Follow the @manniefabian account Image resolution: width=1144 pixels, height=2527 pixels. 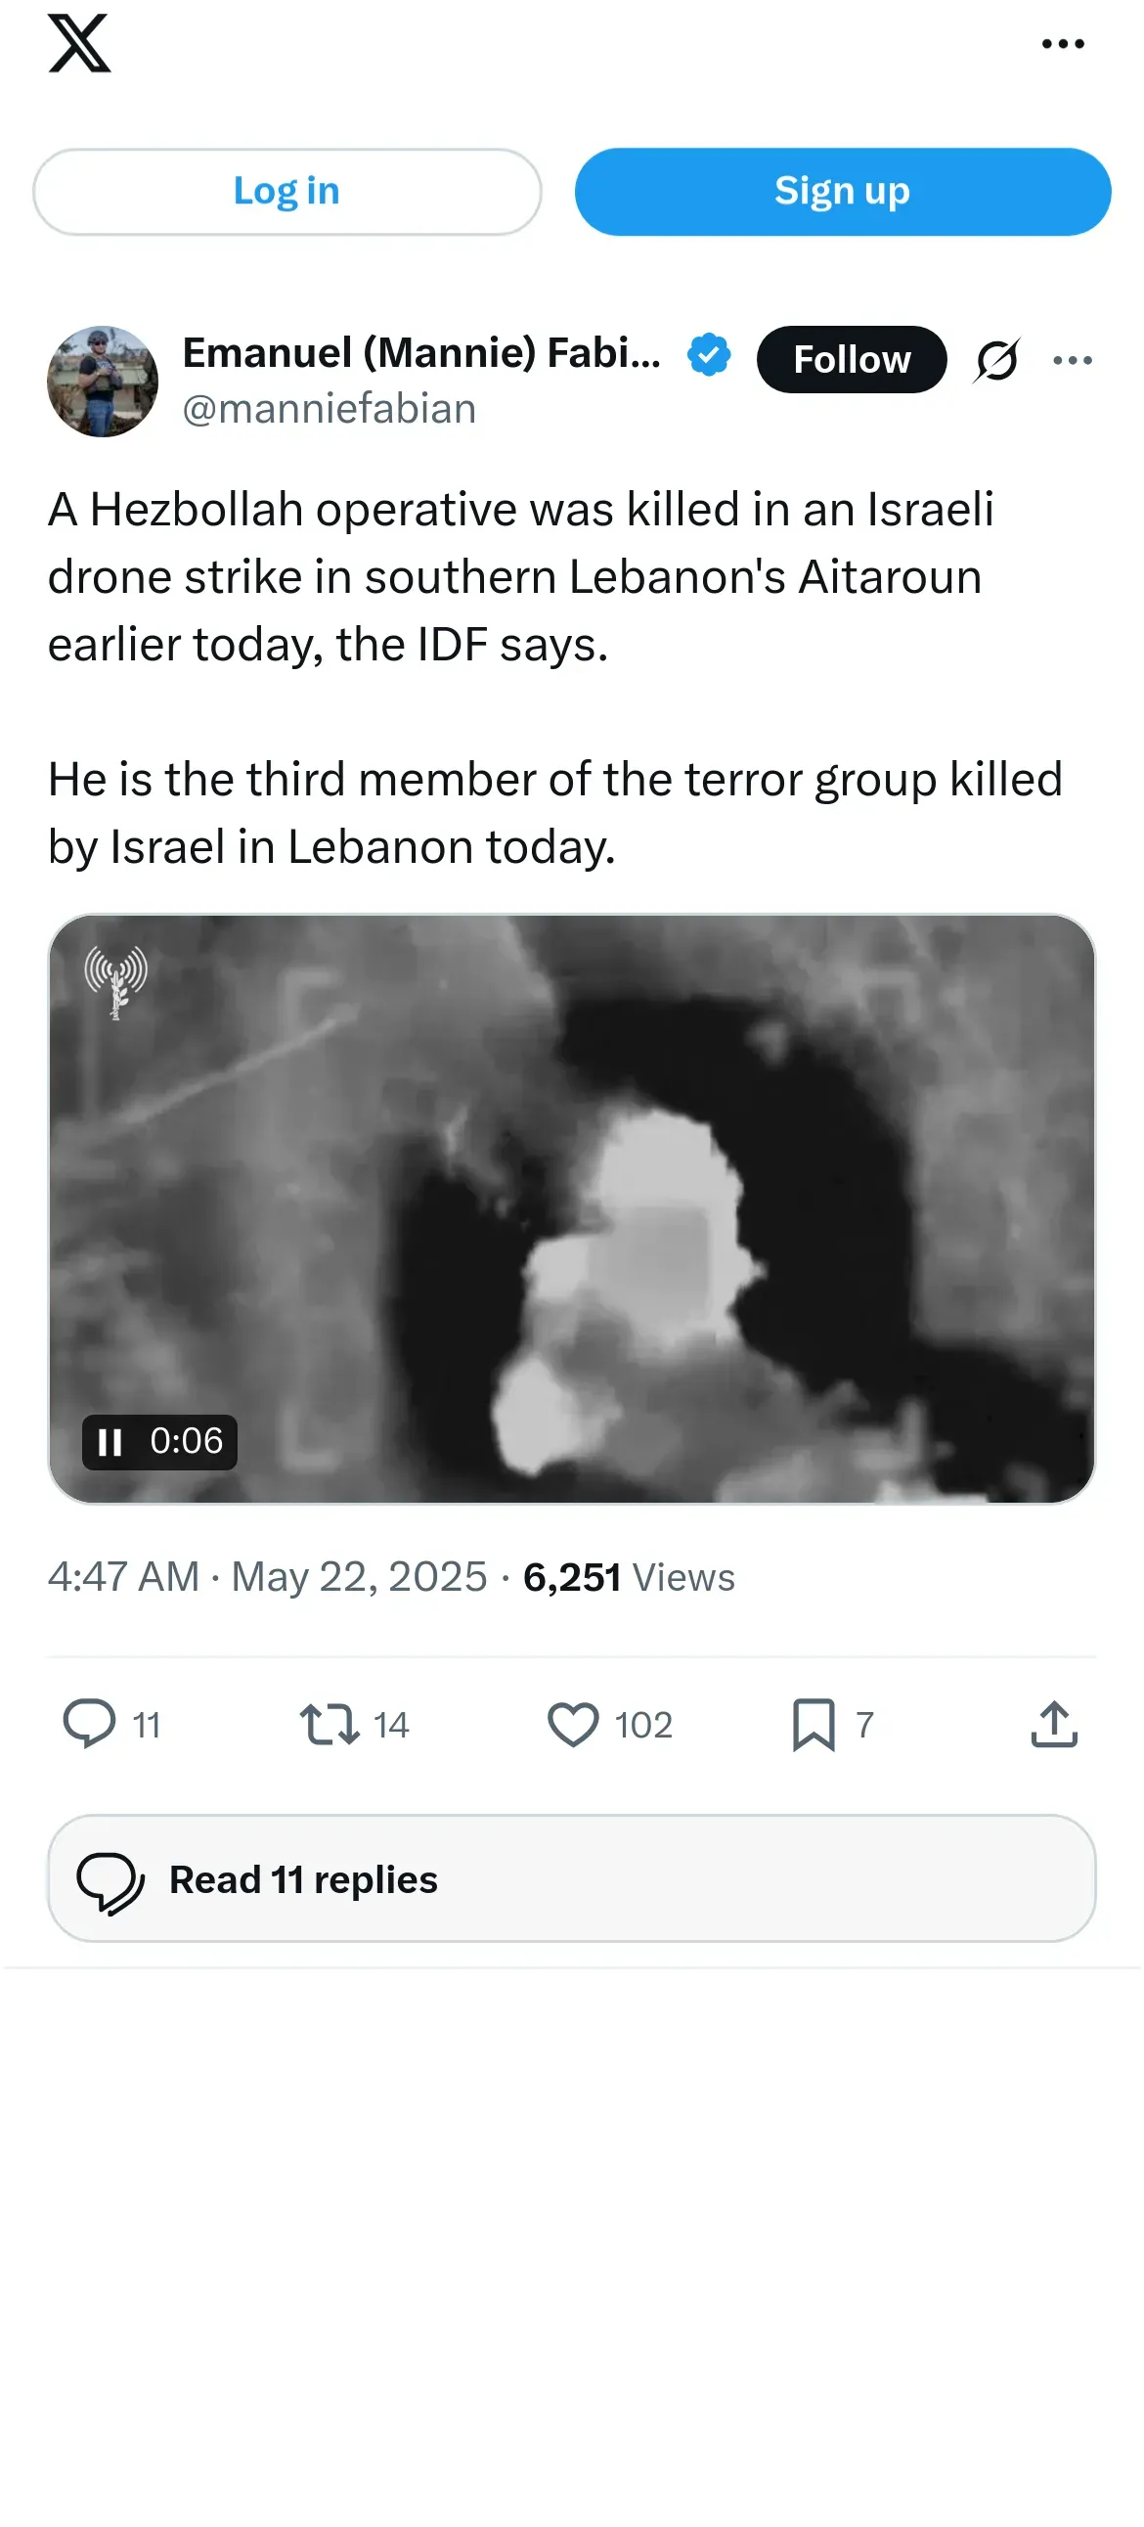[x=851, y=359]
